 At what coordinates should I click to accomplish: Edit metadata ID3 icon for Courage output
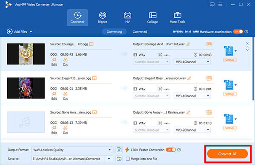tap(209, 44)
